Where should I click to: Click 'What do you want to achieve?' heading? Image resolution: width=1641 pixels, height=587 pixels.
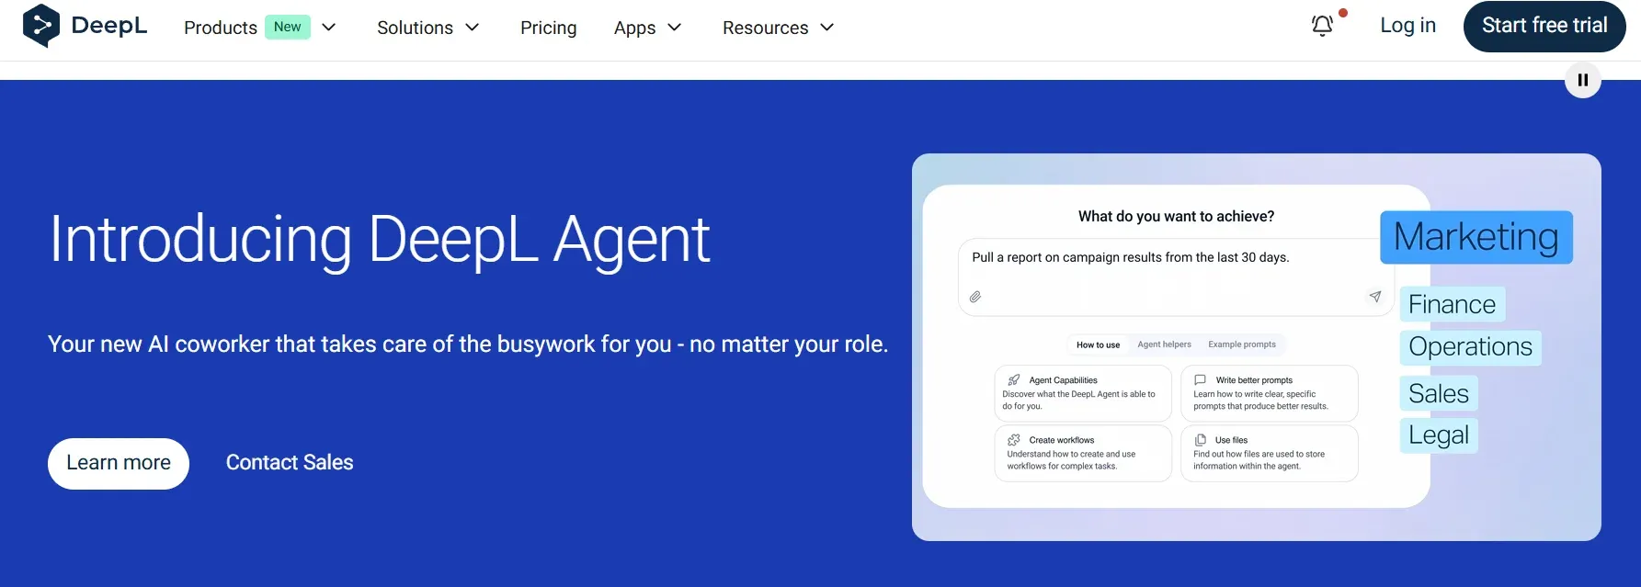[x=1176, y=217]
